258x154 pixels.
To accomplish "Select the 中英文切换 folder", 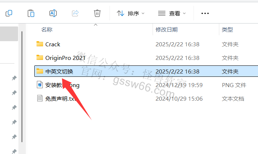I will [x=146, y=71].
